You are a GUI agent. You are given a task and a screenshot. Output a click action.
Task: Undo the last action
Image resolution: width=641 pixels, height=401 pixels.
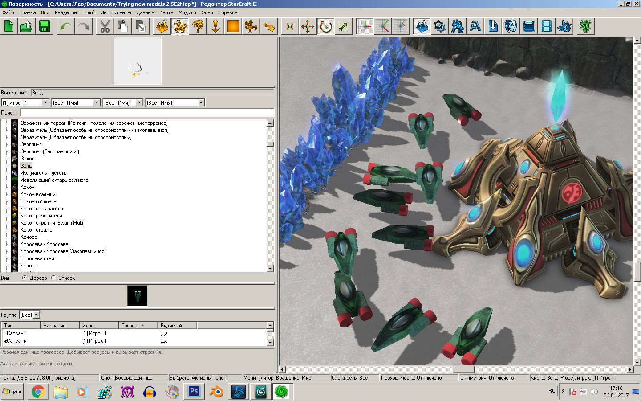pos(66,26)
